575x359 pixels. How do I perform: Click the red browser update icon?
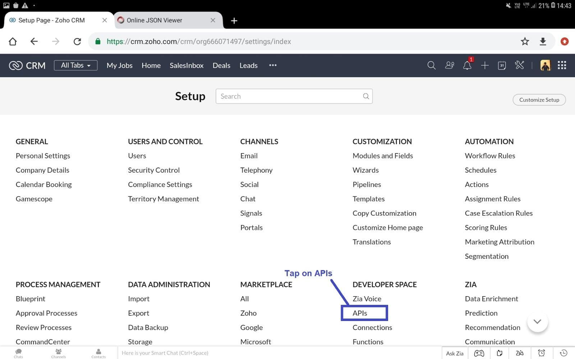565,41
